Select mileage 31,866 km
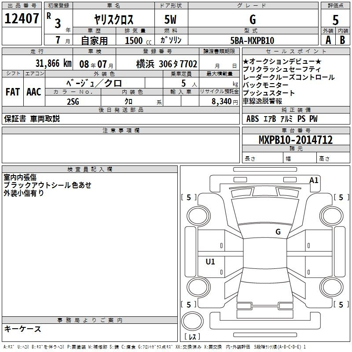 coord(53,63)
